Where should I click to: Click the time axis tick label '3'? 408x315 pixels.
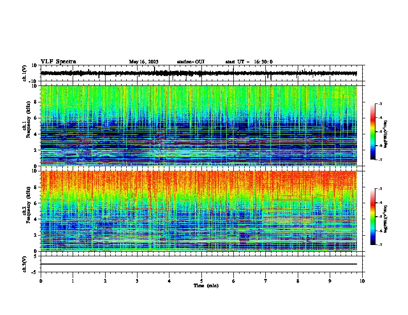click(x=137, y=281)
